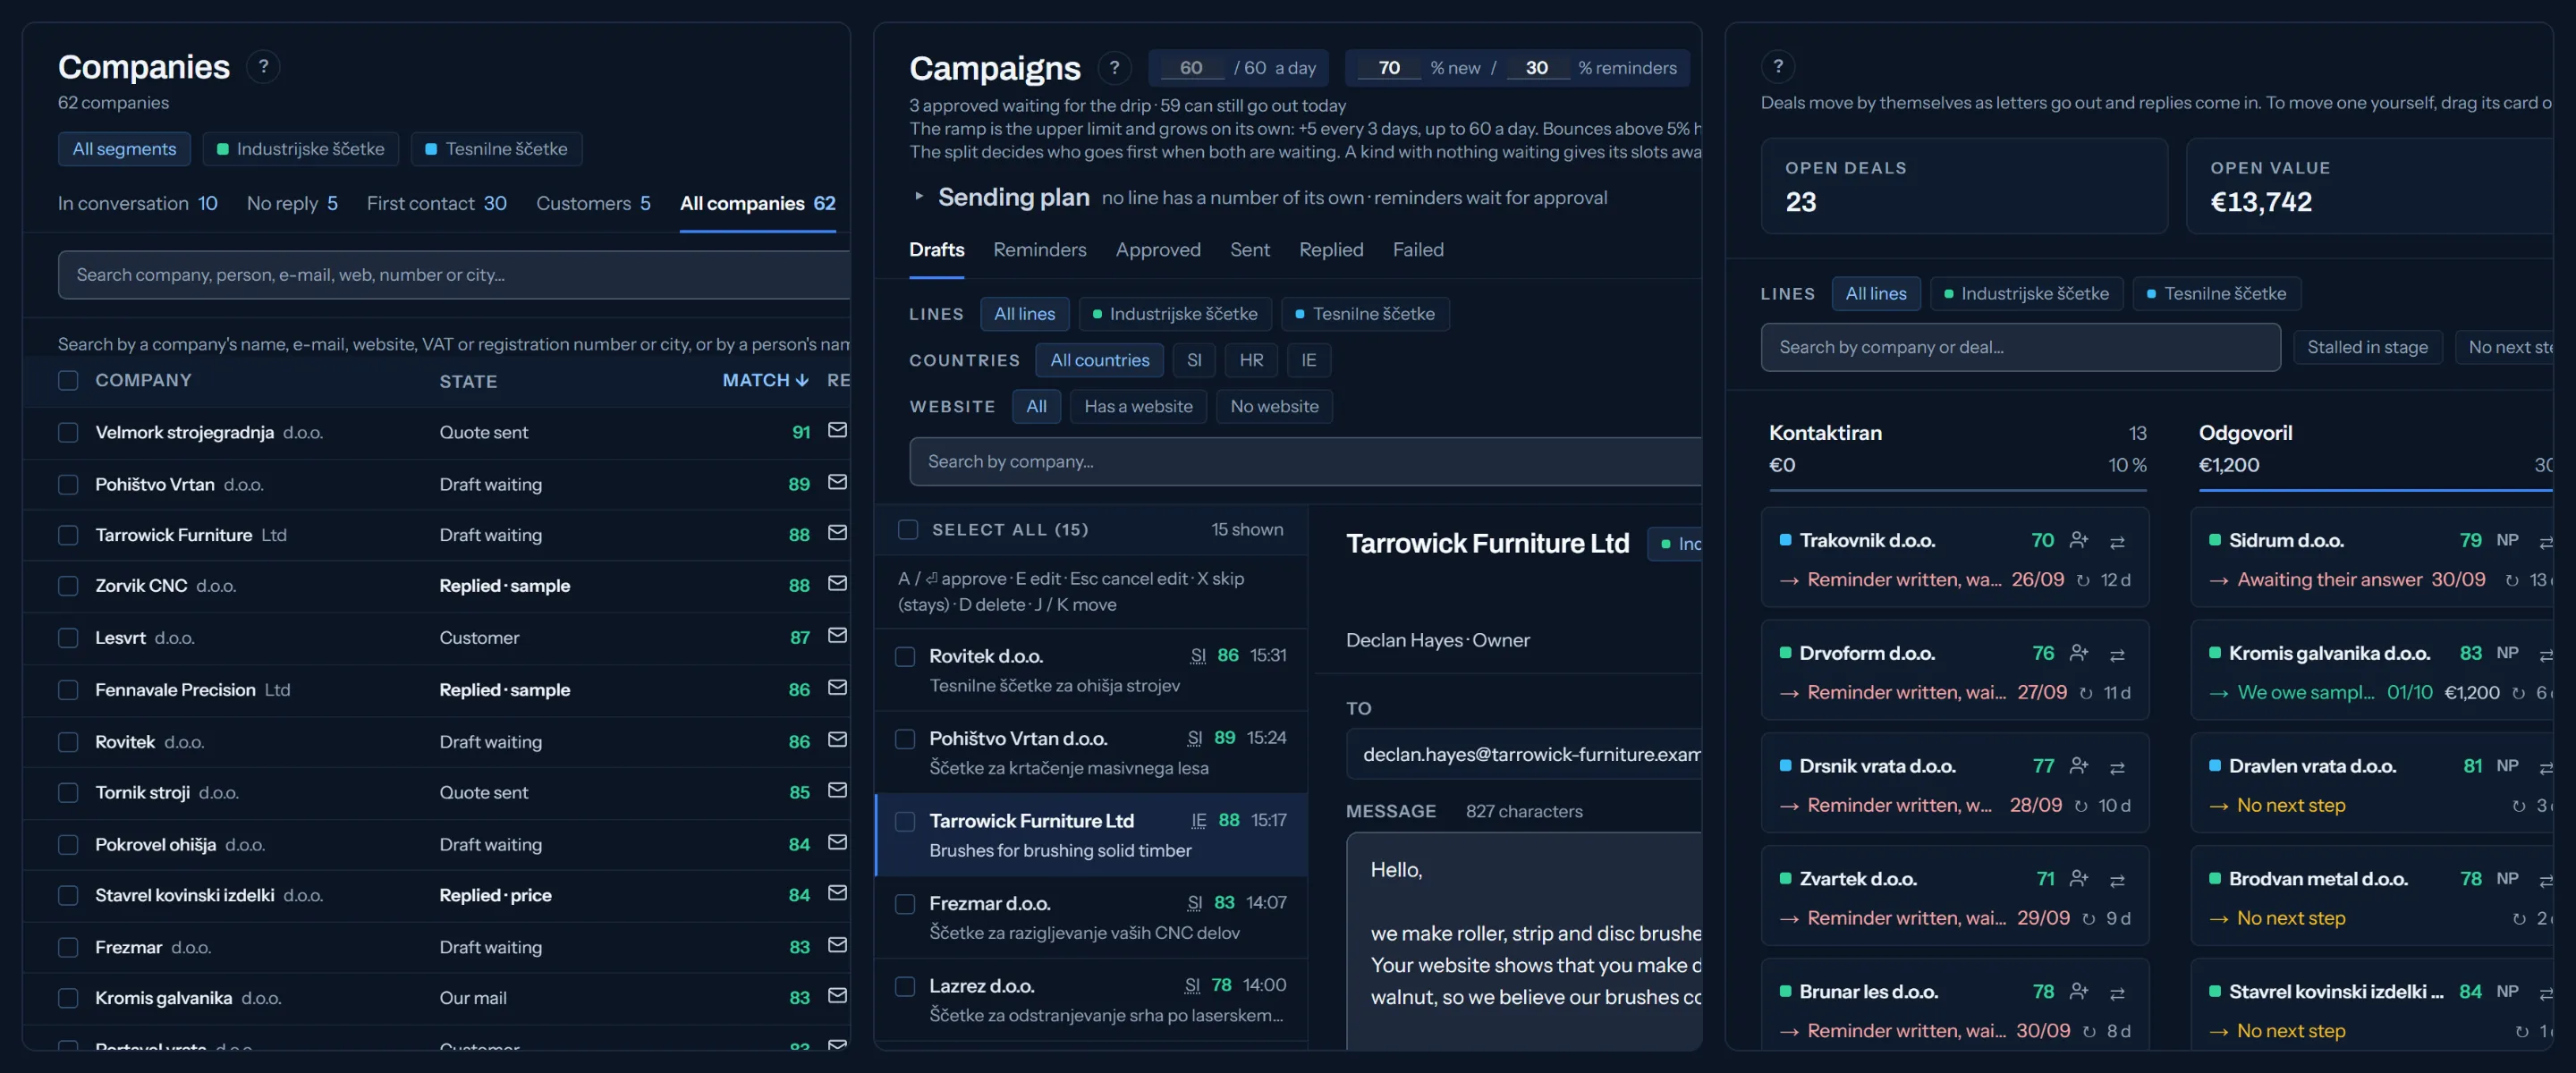
Task: Tick the draft checkbox for Frezmar d.o.o.
Action: pyautogui.click(x=905, y=903)
